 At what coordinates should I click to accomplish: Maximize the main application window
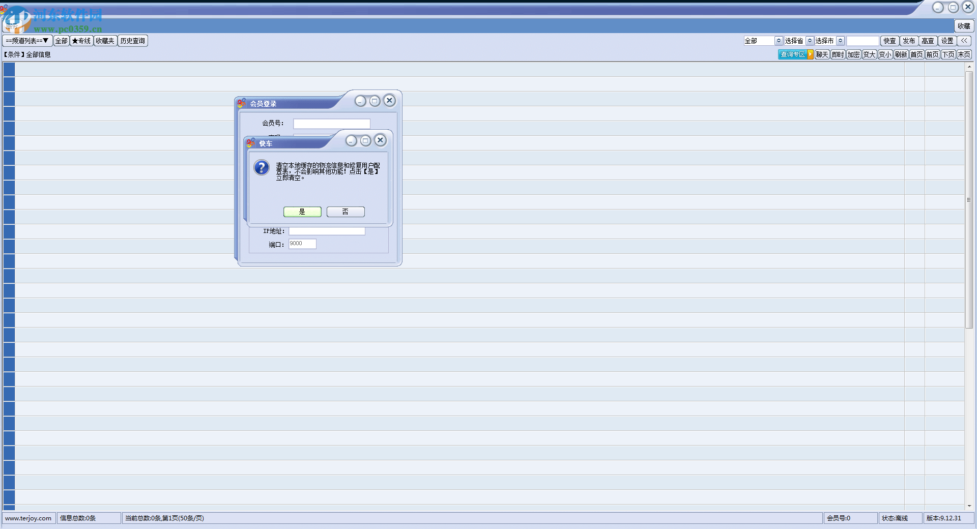pyautogui.click(x=953, y=7)
